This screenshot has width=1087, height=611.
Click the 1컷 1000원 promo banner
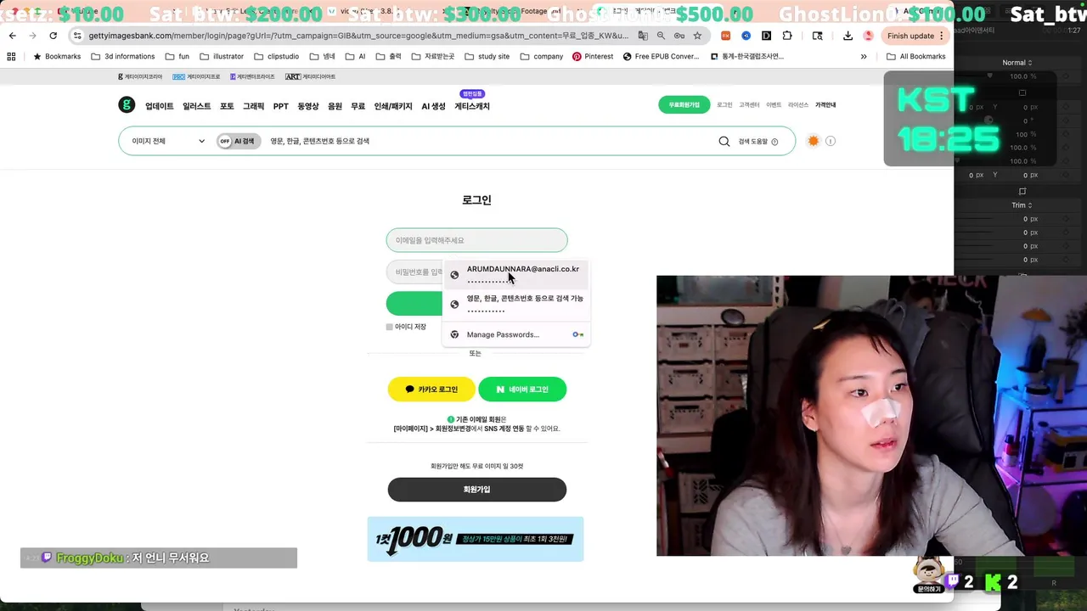pos(476,539)
